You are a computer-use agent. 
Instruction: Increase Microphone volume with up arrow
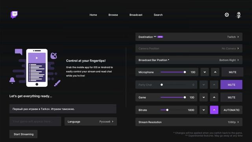[x=215, y=72]
